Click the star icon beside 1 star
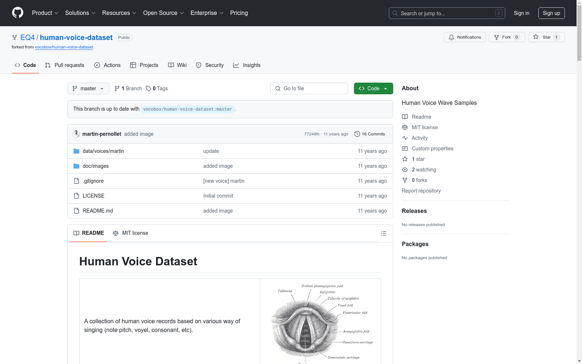 coord(405,159)
